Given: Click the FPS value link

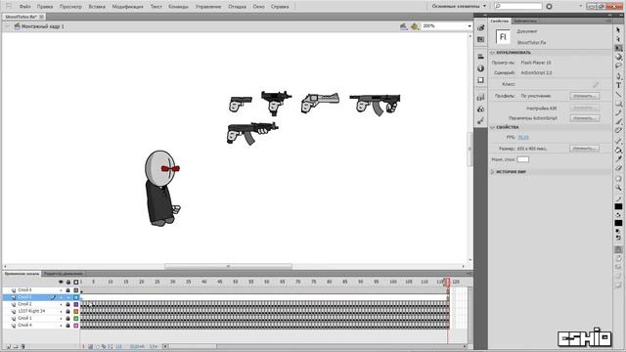Looking at the screenshot, I should tap(523, 137).
